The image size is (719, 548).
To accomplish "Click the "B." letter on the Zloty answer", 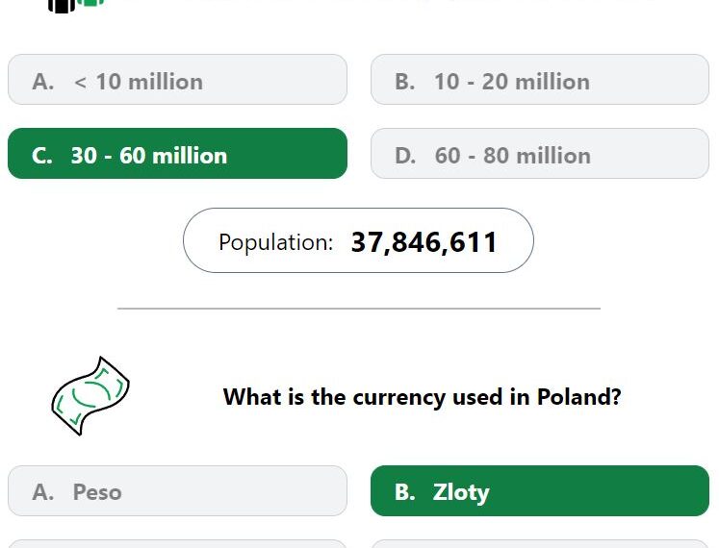I will [x=405, y=492].
